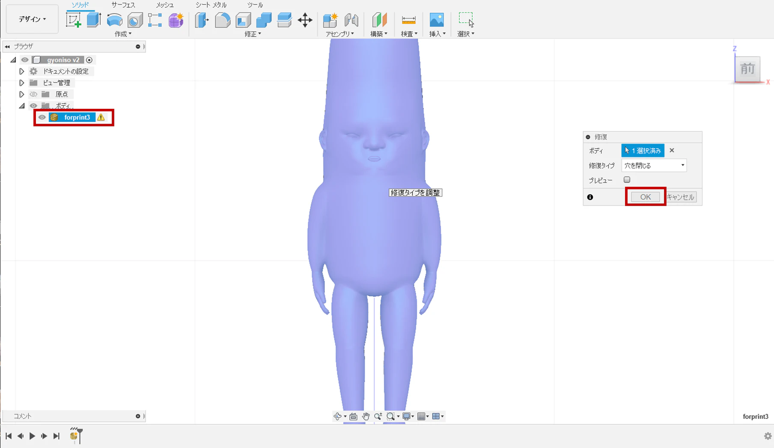Viewport: 774px width, 448px height.
Task: Click the Orbit navigation icon
Action: tap(338, 416)
